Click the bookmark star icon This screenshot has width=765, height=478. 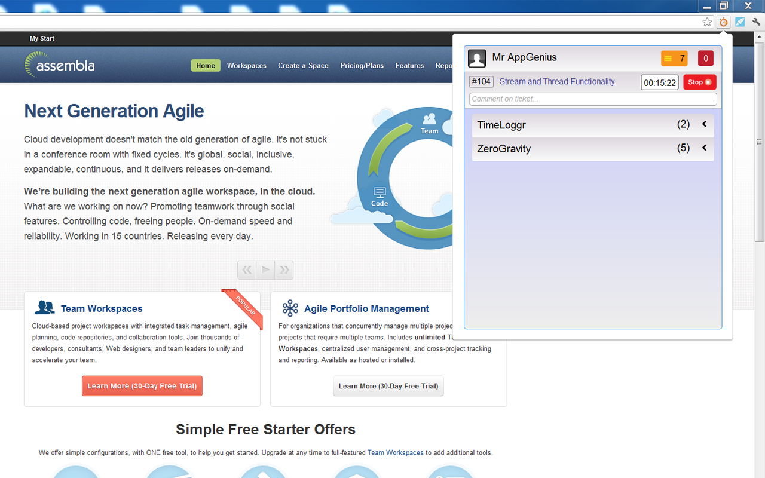pyautogui.click(x=707, y=22)
